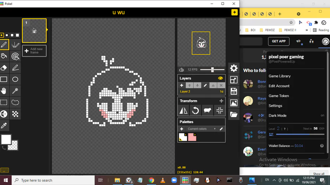
Task: Open the Resize panel icon
Action: 234,80
